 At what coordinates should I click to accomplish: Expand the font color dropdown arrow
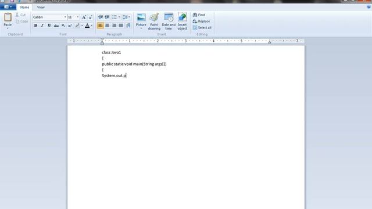coord(92,26)
